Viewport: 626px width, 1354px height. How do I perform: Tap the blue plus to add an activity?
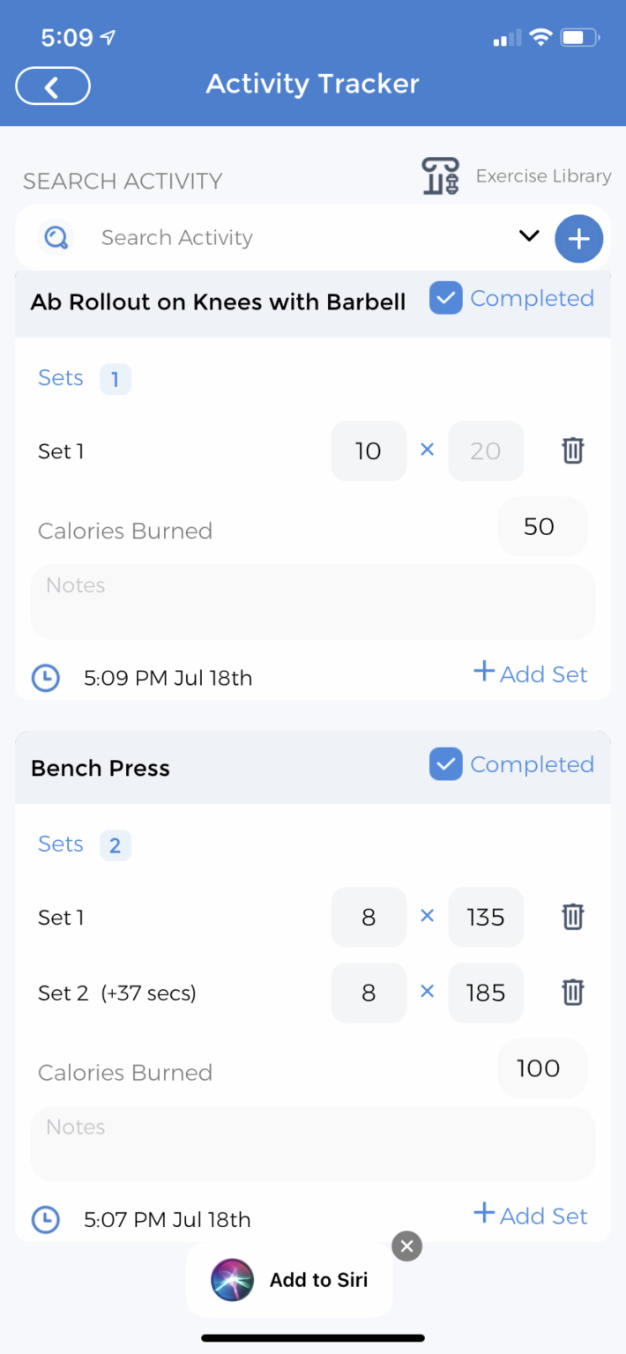[x=578, y=238]
